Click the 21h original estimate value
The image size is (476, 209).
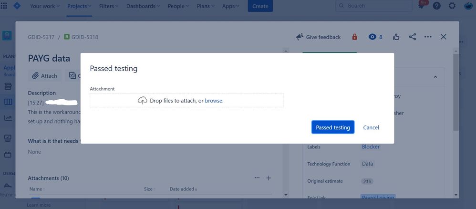pos(367,181)
